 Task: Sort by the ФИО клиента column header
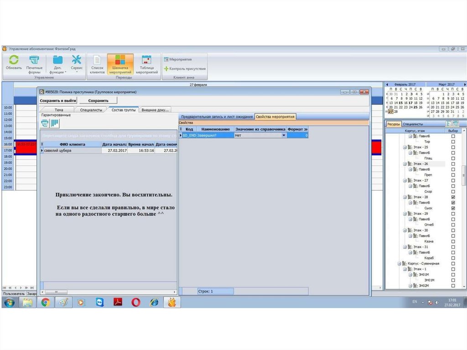(x=73, y=144)
